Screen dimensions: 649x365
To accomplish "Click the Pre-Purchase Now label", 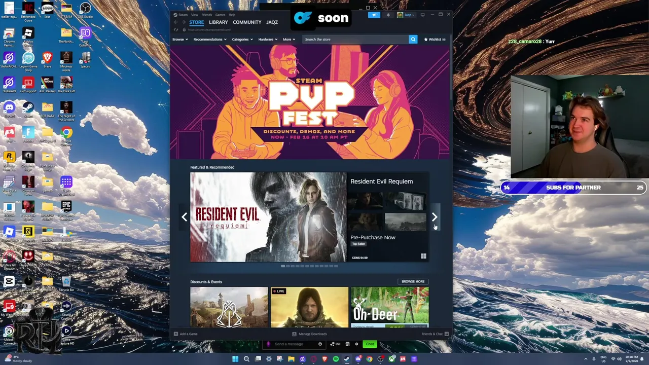I will tap(373, 237).
